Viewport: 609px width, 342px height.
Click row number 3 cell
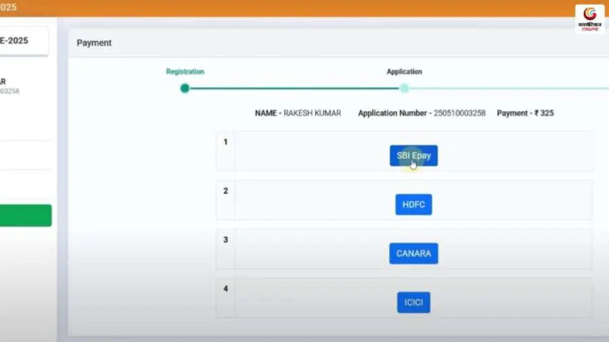225,249
